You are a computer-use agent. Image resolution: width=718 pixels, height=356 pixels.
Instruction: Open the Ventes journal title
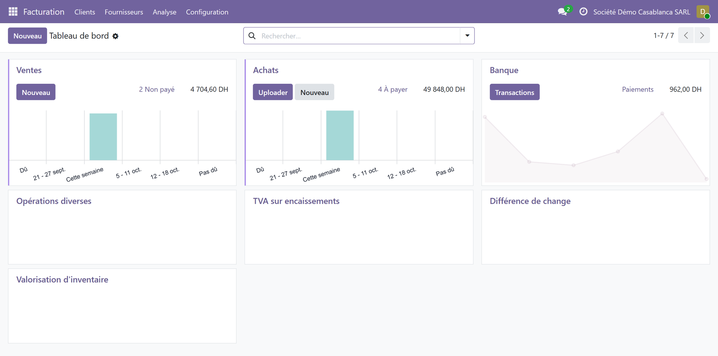[x=29, y=70]
